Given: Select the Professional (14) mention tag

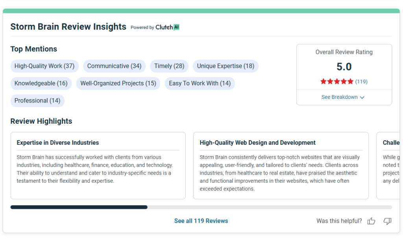Looking at the screenshot, I should [x=37, y=100].
